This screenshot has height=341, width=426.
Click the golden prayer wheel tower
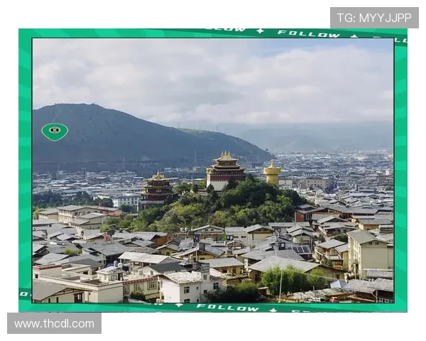pyautogui.click(x=272, y=173)
